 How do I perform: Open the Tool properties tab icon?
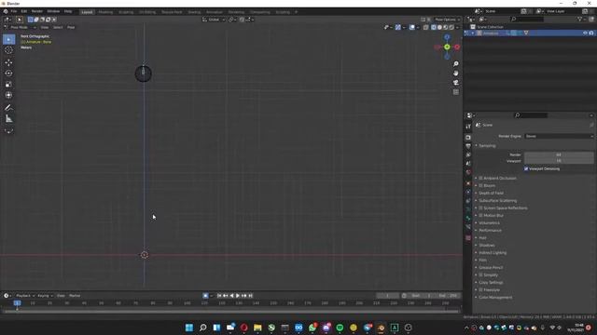[x=468, y=127]
